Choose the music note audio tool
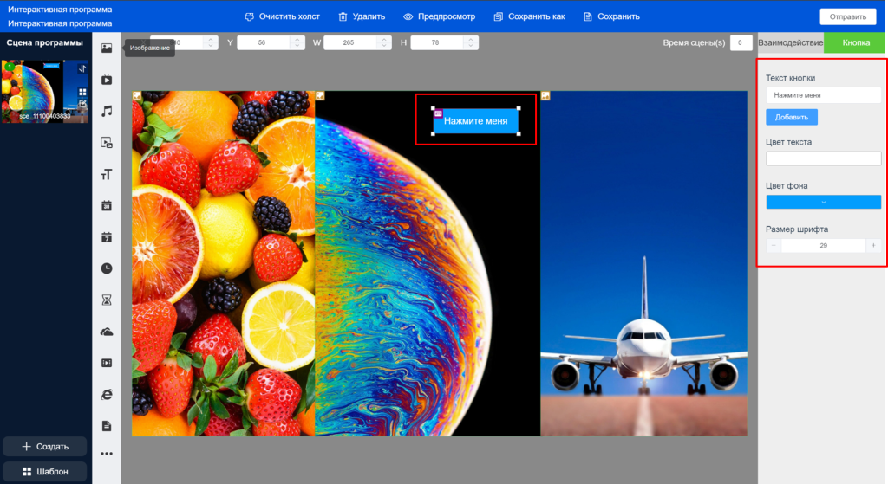 107,111
